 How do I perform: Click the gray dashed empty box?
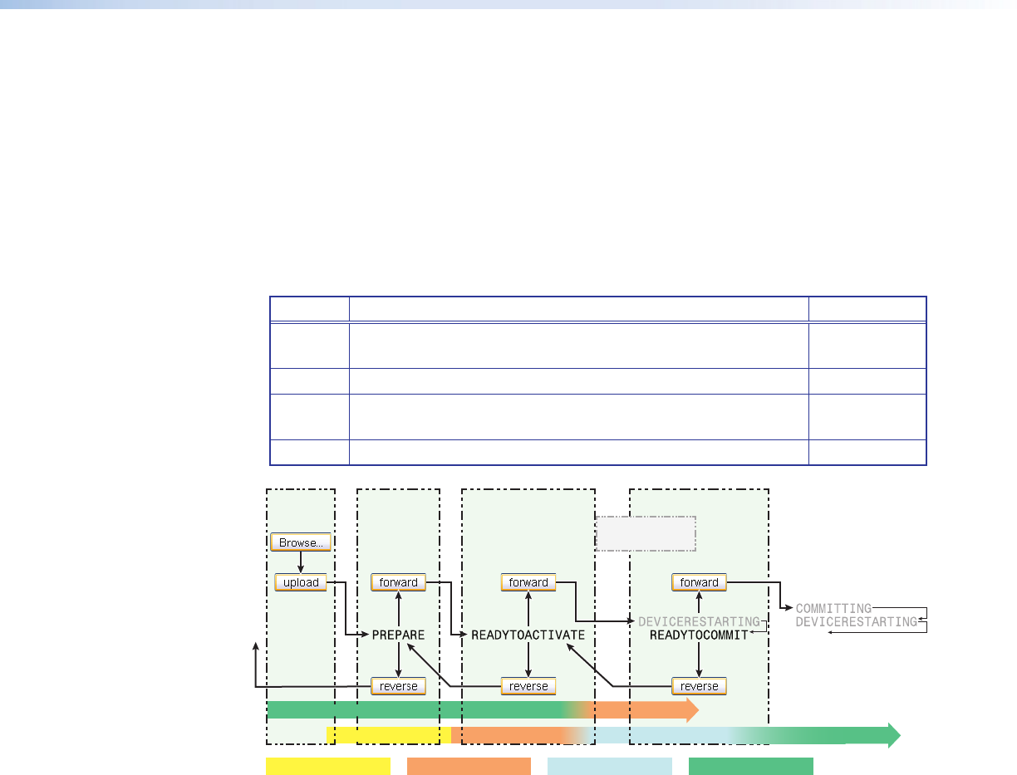click(646, 533)
